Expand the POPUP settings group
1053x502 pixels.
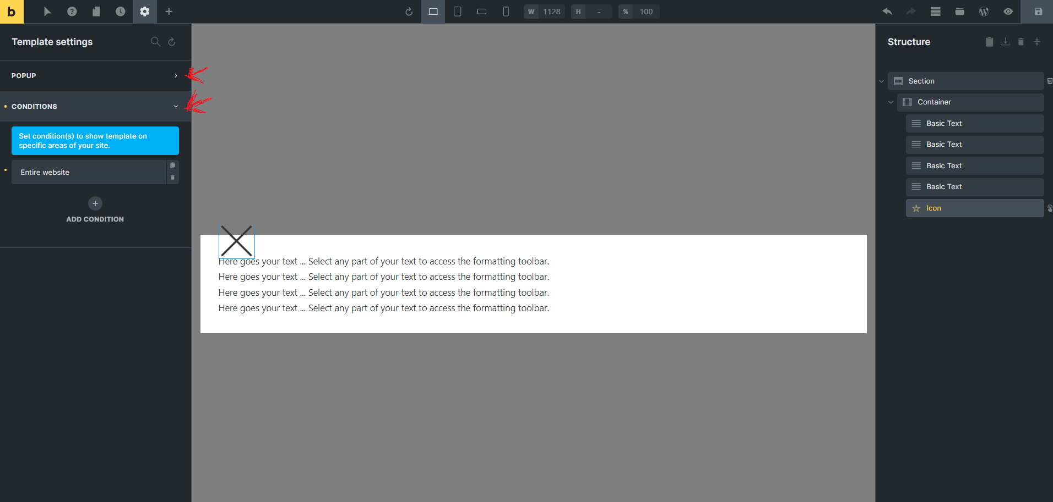[95, 76]
